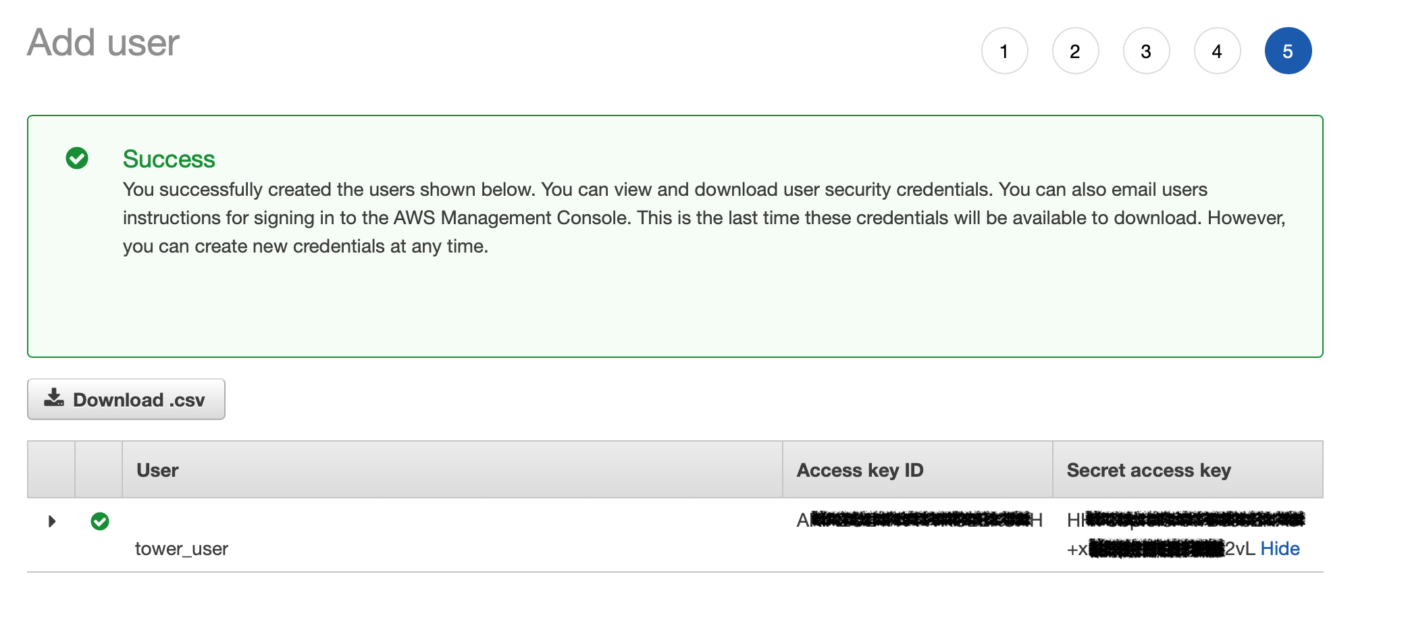Go to wizard step 3

pos(1146,51)
